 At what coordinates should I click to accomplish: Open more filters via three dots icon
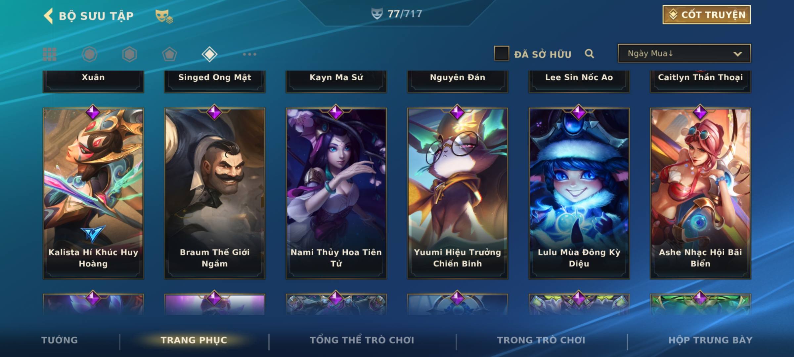pyautogui.click(x=249, y=54)
